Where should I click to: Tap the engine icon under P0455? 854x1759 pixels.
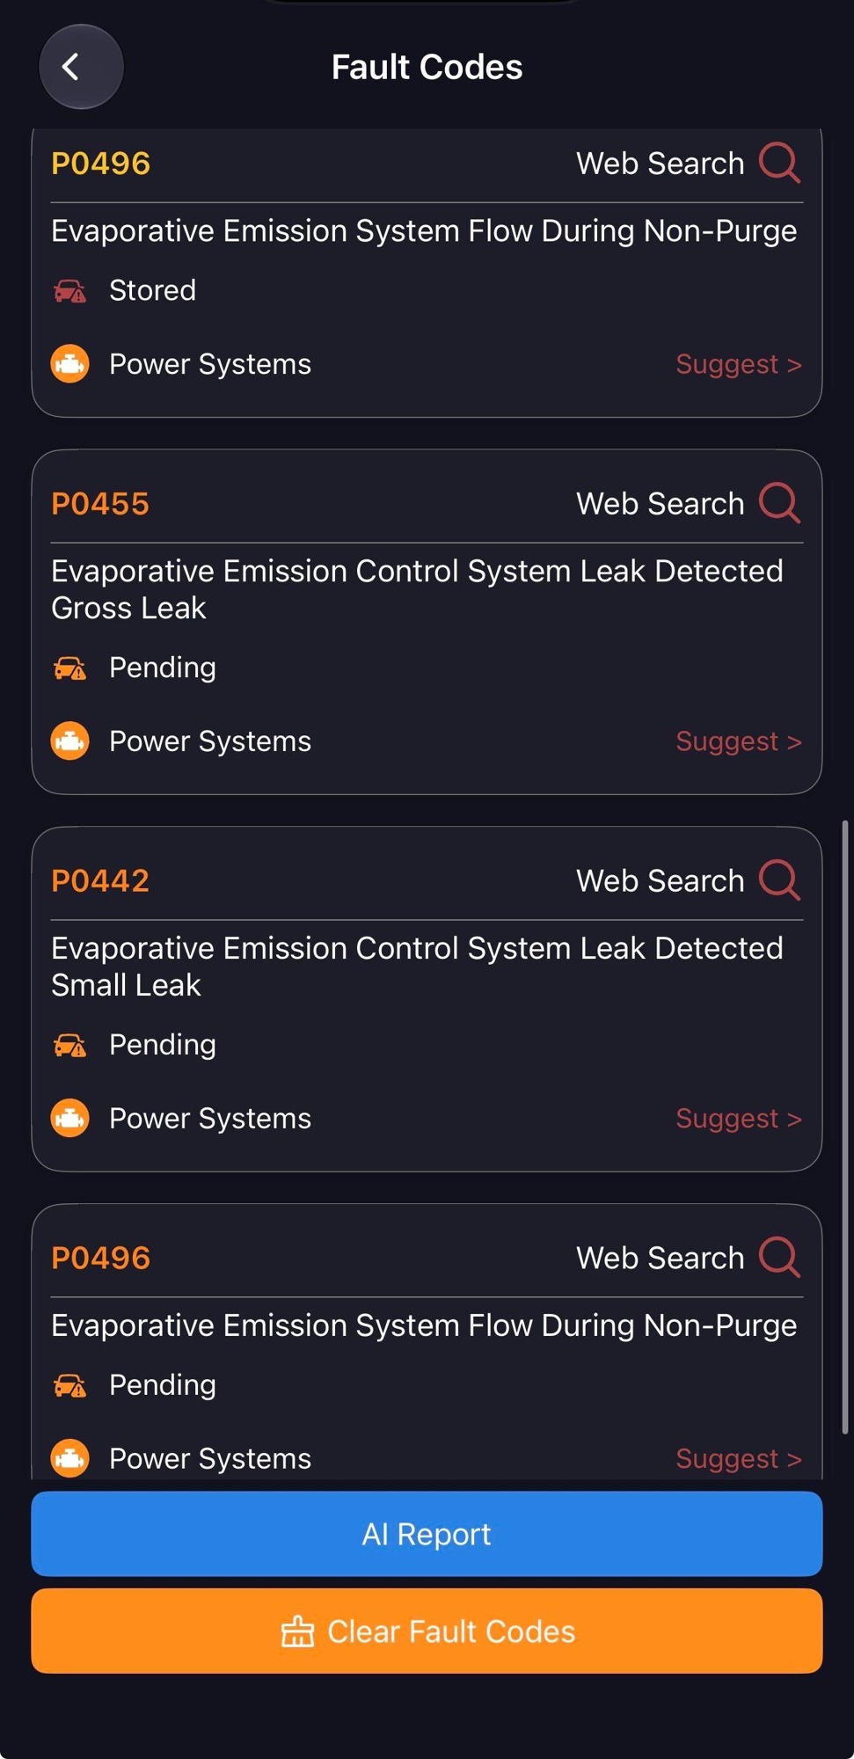click(x=69, y=741)
